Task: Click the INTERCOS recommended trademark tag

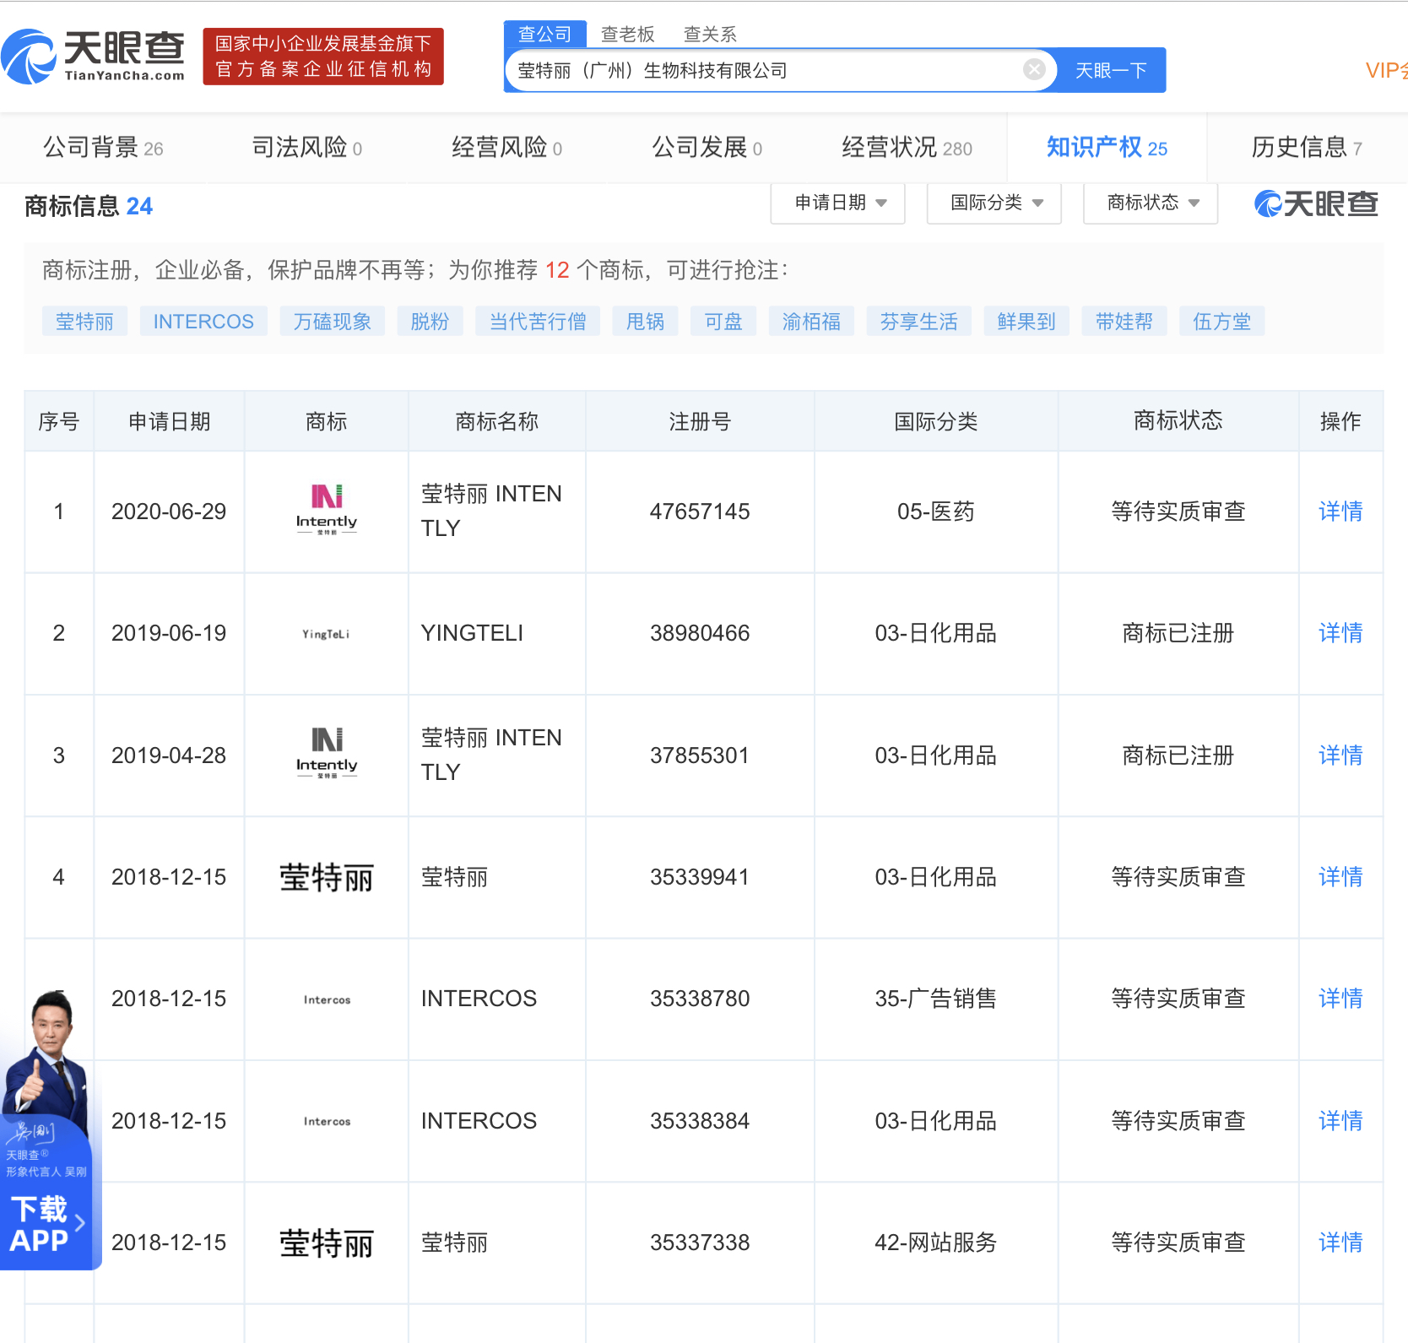Action: coord(203,322)
